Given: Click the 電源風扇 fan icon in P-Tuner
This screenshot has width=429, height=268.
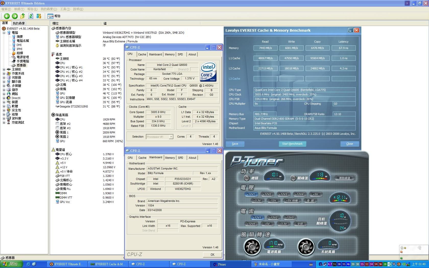Looking at the screenshot, I should [x=252, y=247].
